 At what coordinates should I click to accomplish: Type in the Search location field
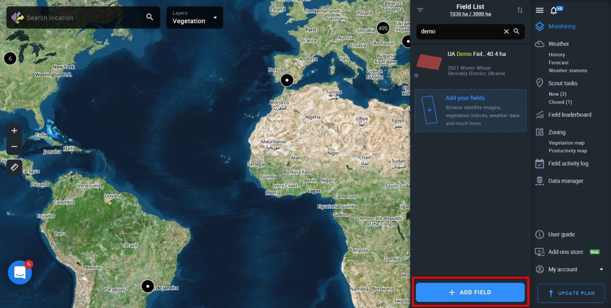tap(81, 18)
